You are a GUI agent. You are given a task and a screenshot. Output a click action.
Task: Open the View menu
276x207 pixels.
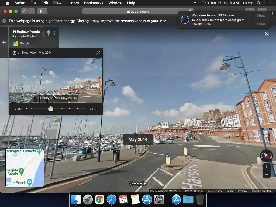(x=57, y=3)
